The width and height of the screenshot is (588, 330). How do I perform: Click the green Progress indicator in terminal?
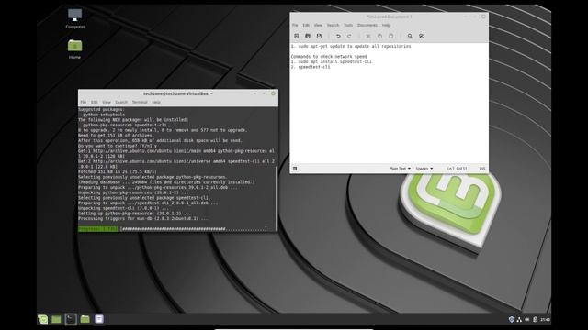point(98,229)
